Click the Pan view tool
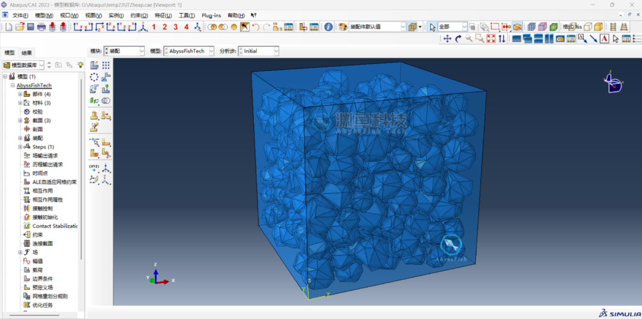Screen dimensions: 642x319 (447, 39)
